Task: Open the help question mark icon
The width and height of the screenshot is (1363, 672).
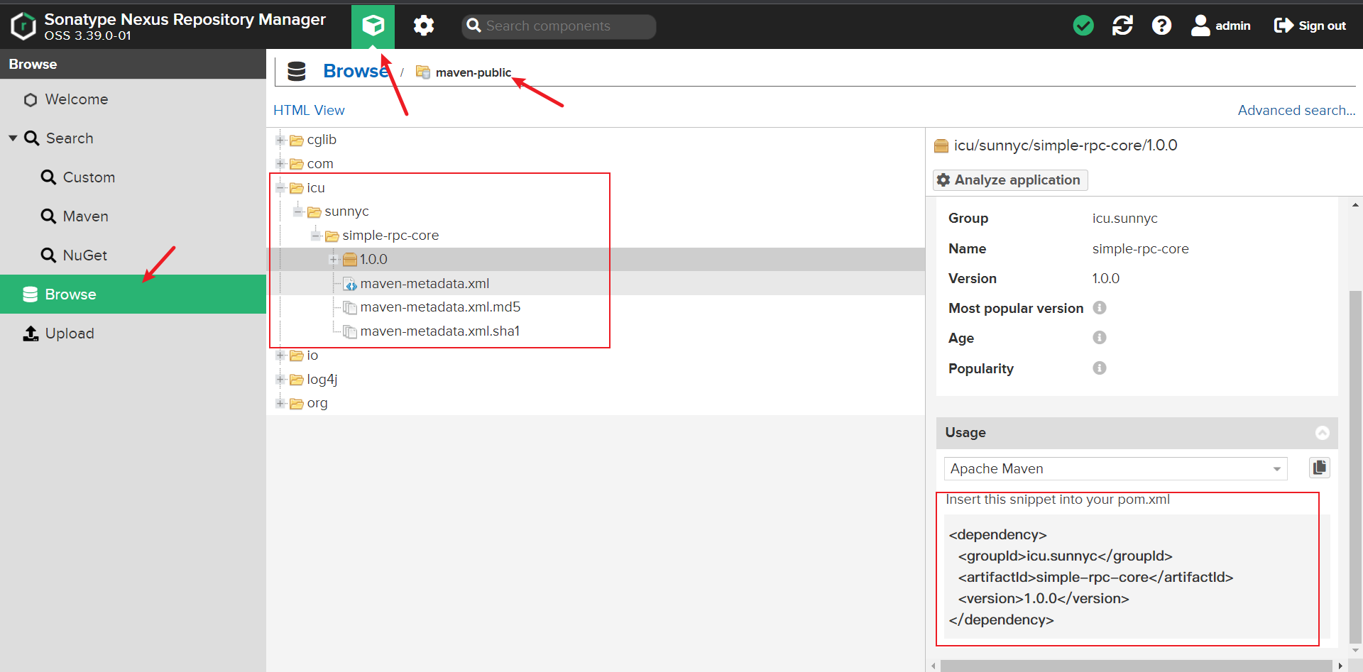Action: pos(1161,26)
